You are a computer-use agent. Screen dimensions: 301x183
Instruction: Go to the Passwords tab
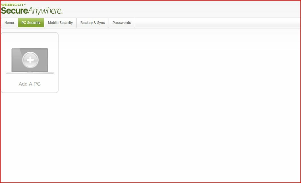pyautogui.click(x=122, y=23)
